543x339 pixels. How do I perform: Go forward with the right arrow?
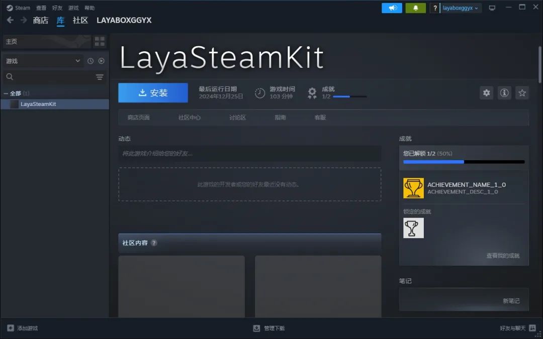click(x=24, y=20)
